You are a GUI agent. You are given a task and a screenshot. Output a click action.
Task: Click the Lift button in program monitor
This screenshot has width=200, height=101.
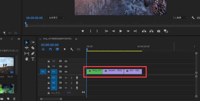click(x=144, y=31)
